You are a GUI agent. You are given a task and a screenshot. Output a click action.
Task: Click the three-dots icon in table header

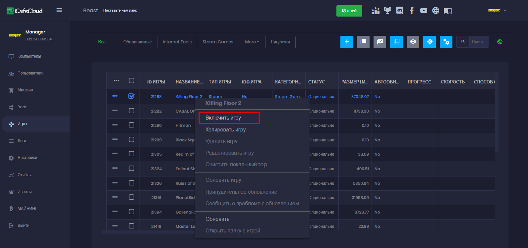tap(116, 80)
